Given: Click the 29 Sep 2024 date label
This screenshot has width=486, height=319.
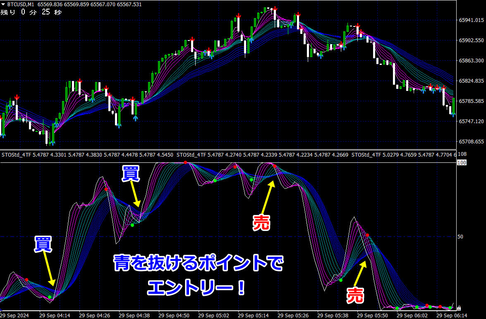Looking at the screenshot, I should coord(14,316).
